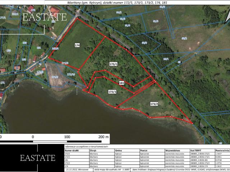Click the 'Kod TERYT' column header
The image size is (230, 172).
point(196,150)
